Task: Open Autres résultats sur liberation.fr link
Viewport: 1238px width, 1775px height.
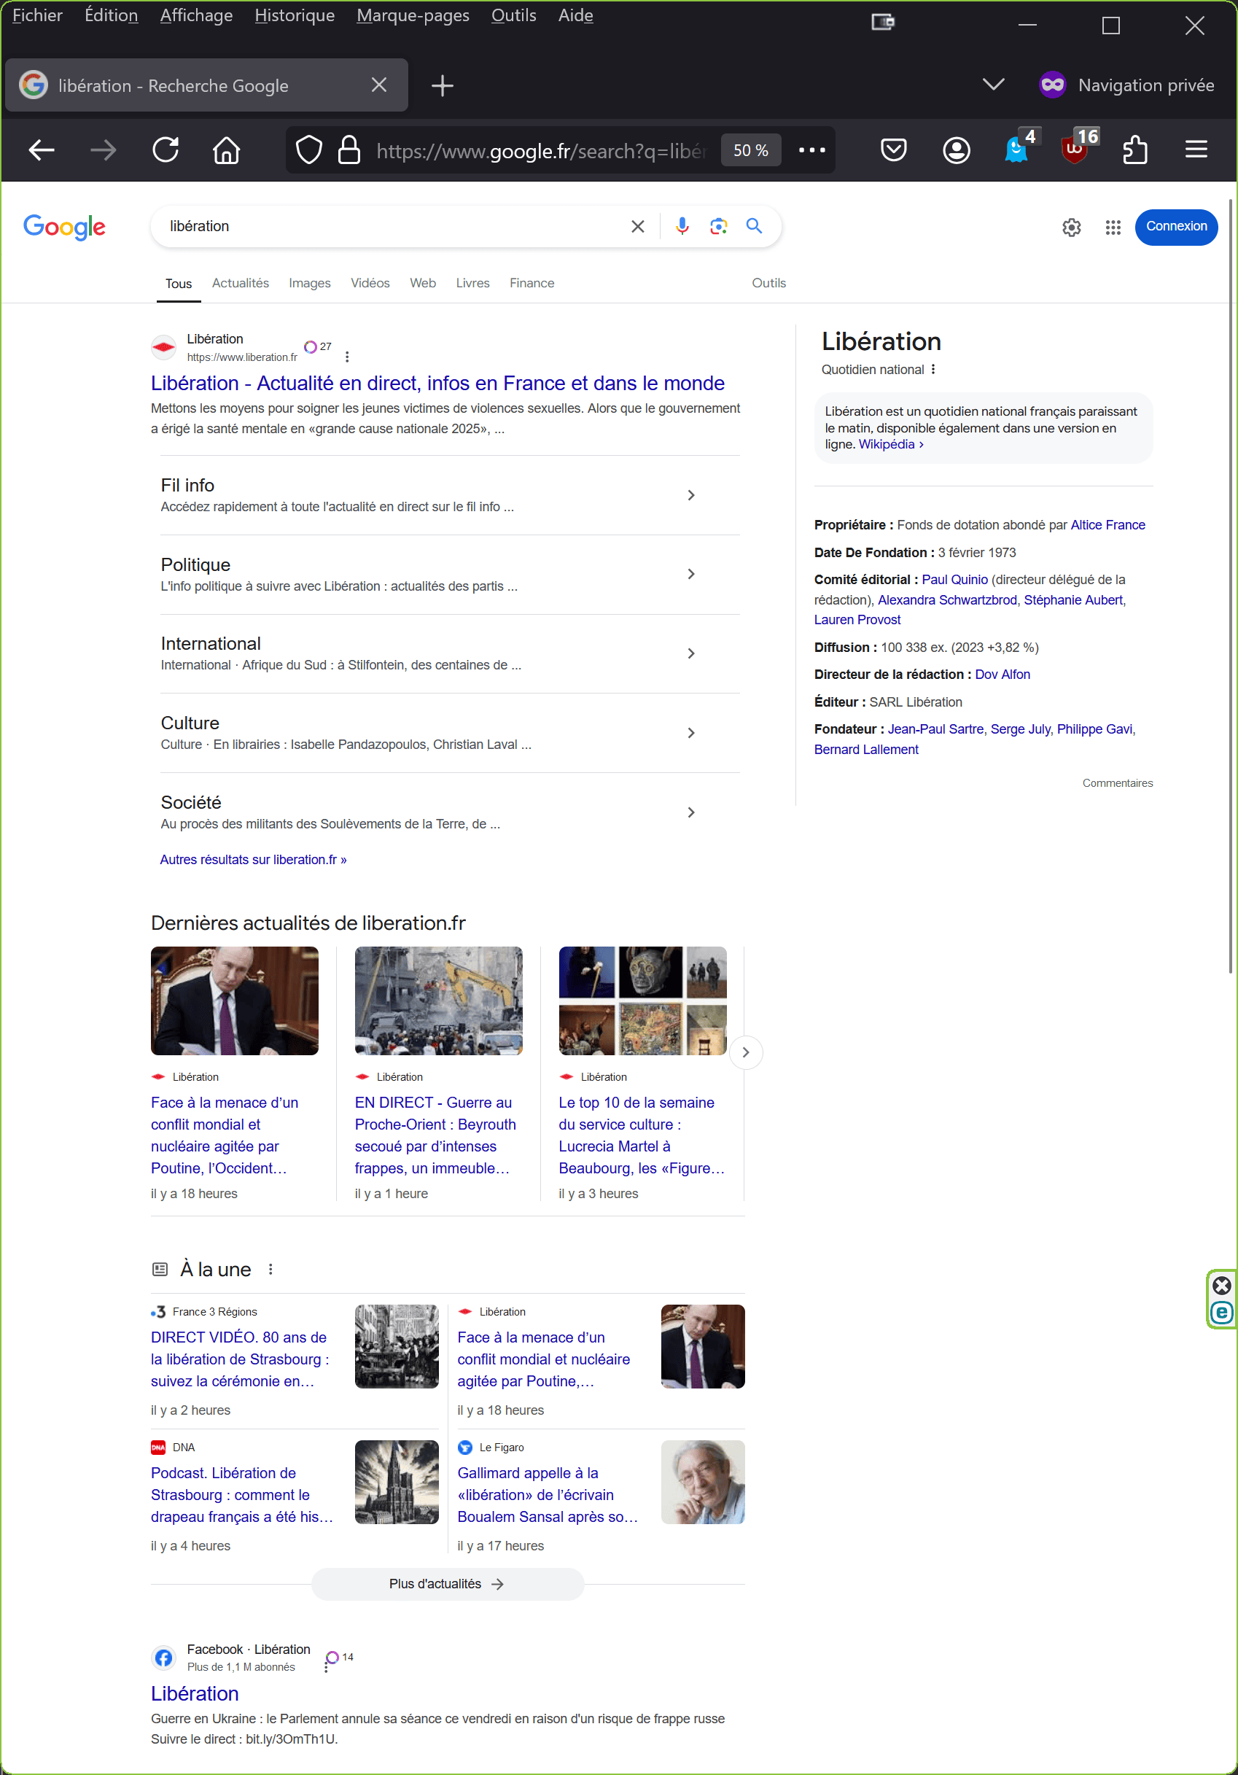Action: pyautogui.click(x=253, y=859)
